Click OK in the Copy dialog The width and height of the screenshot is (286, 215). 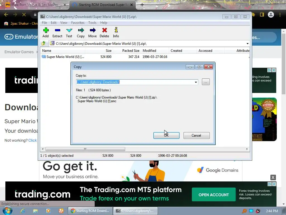[166, 135]
